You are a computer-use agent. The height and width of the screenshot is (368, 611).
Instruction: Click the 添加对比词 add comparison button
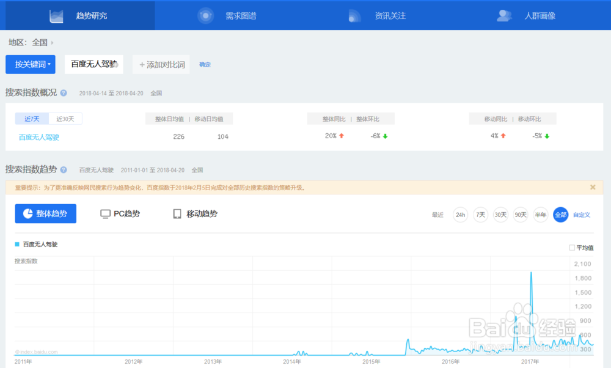point(161,64)
